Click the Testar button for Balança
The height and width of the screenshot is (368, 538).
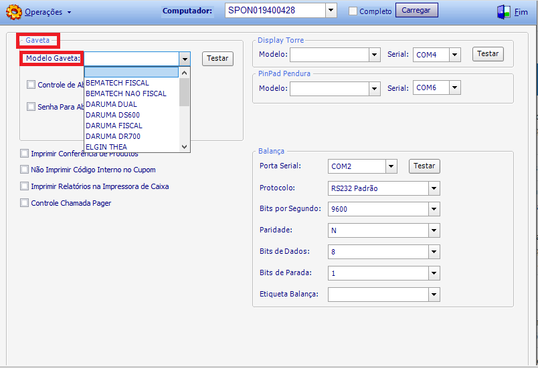point(424,166)
